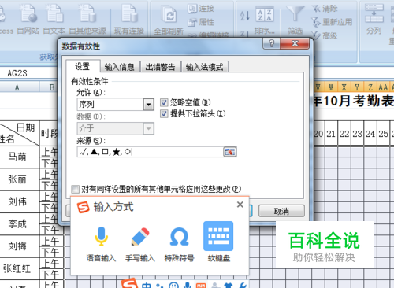Click the 来源 source input field
Viewport: 394px width, 288px height.
(x=151, y=152)
